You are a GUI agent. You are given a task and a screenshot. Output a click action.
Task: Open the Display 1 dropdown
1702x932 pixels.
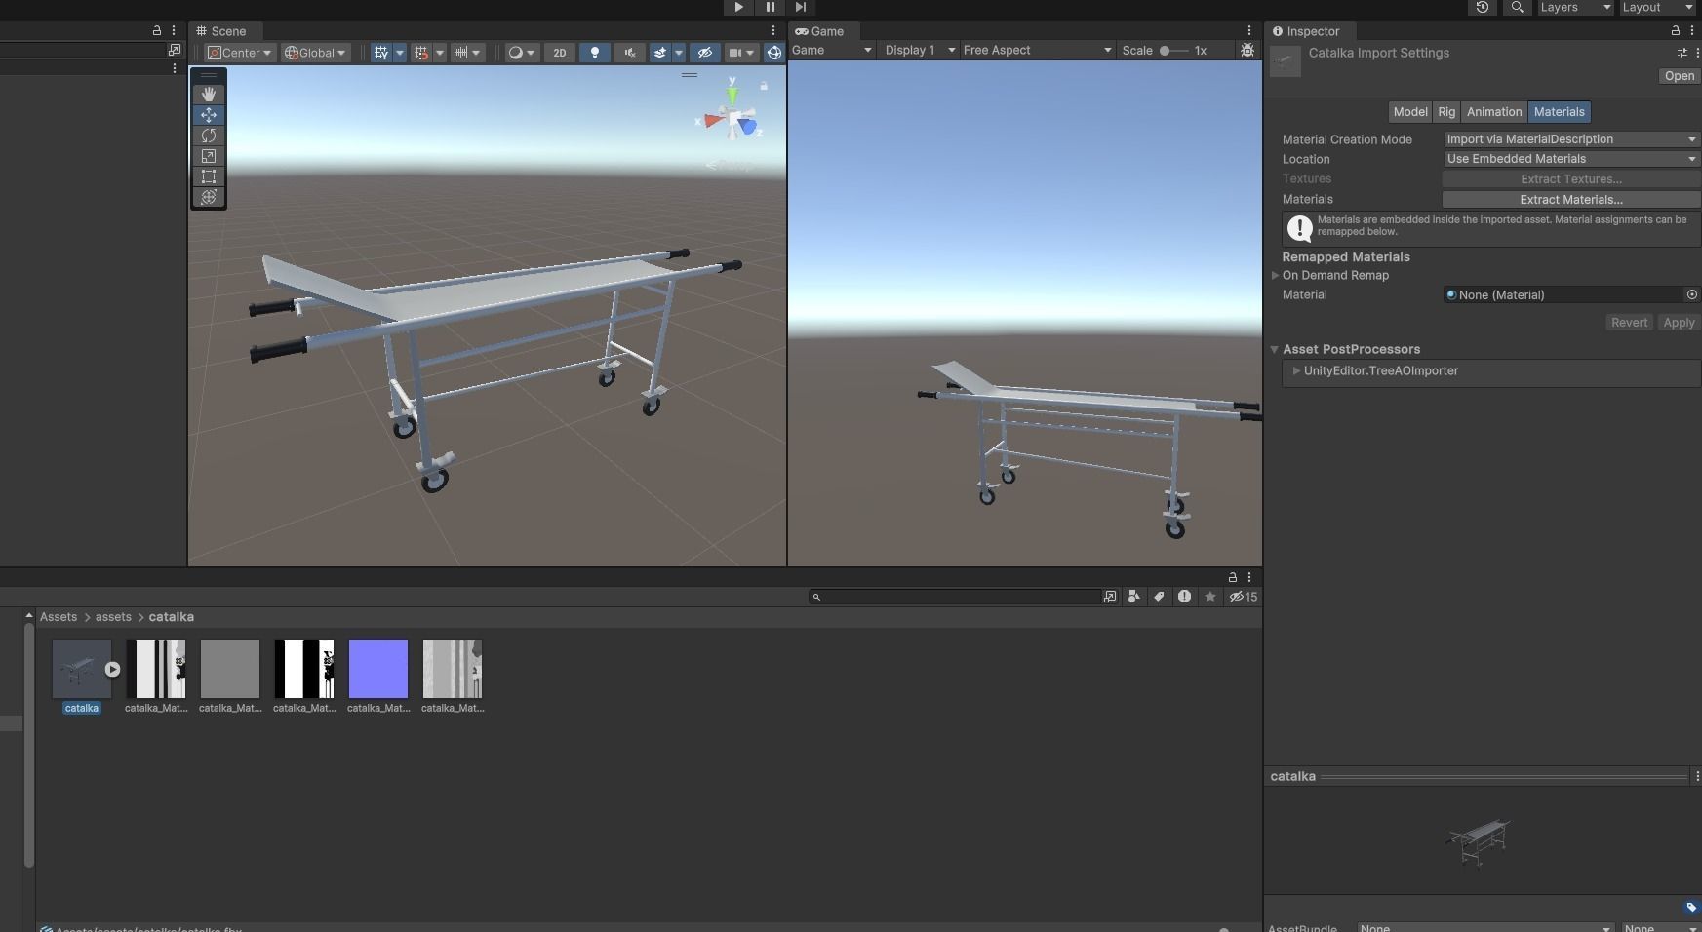click(x=919, y=50)
